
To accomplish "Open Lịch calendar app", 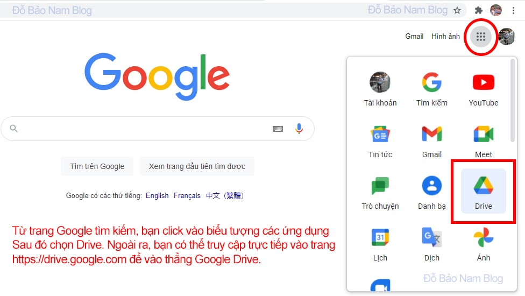I will [380, 244].
